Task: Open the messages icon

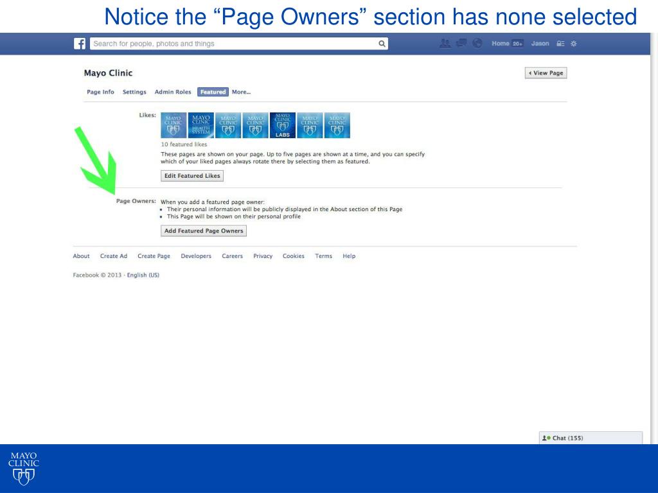Action: (x=461, y=43)
